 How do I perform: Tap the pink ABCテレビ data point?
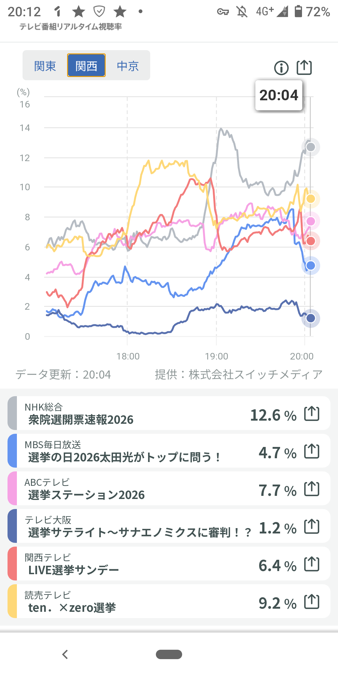311,221
